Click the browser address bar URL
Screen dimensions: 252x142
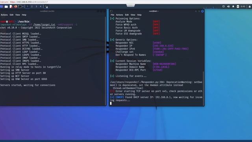tap(29, 2)
